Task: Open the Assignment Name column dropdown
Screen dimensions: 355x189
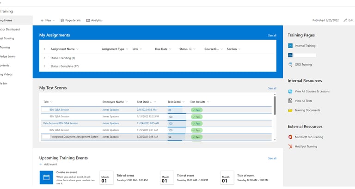Action: [78, 49]
